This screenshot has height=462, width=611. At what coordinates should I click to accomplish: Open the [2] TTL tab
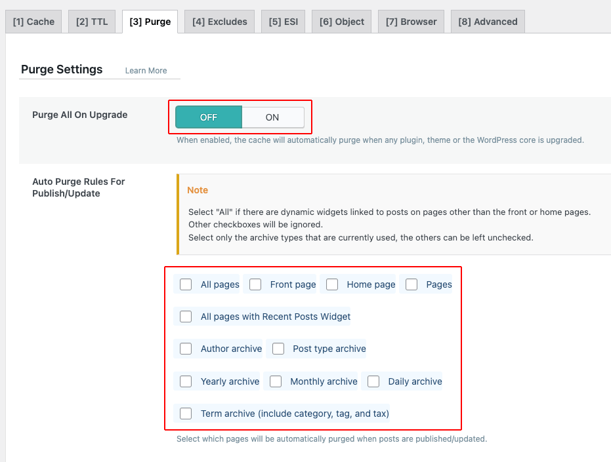tap(92, 22)
